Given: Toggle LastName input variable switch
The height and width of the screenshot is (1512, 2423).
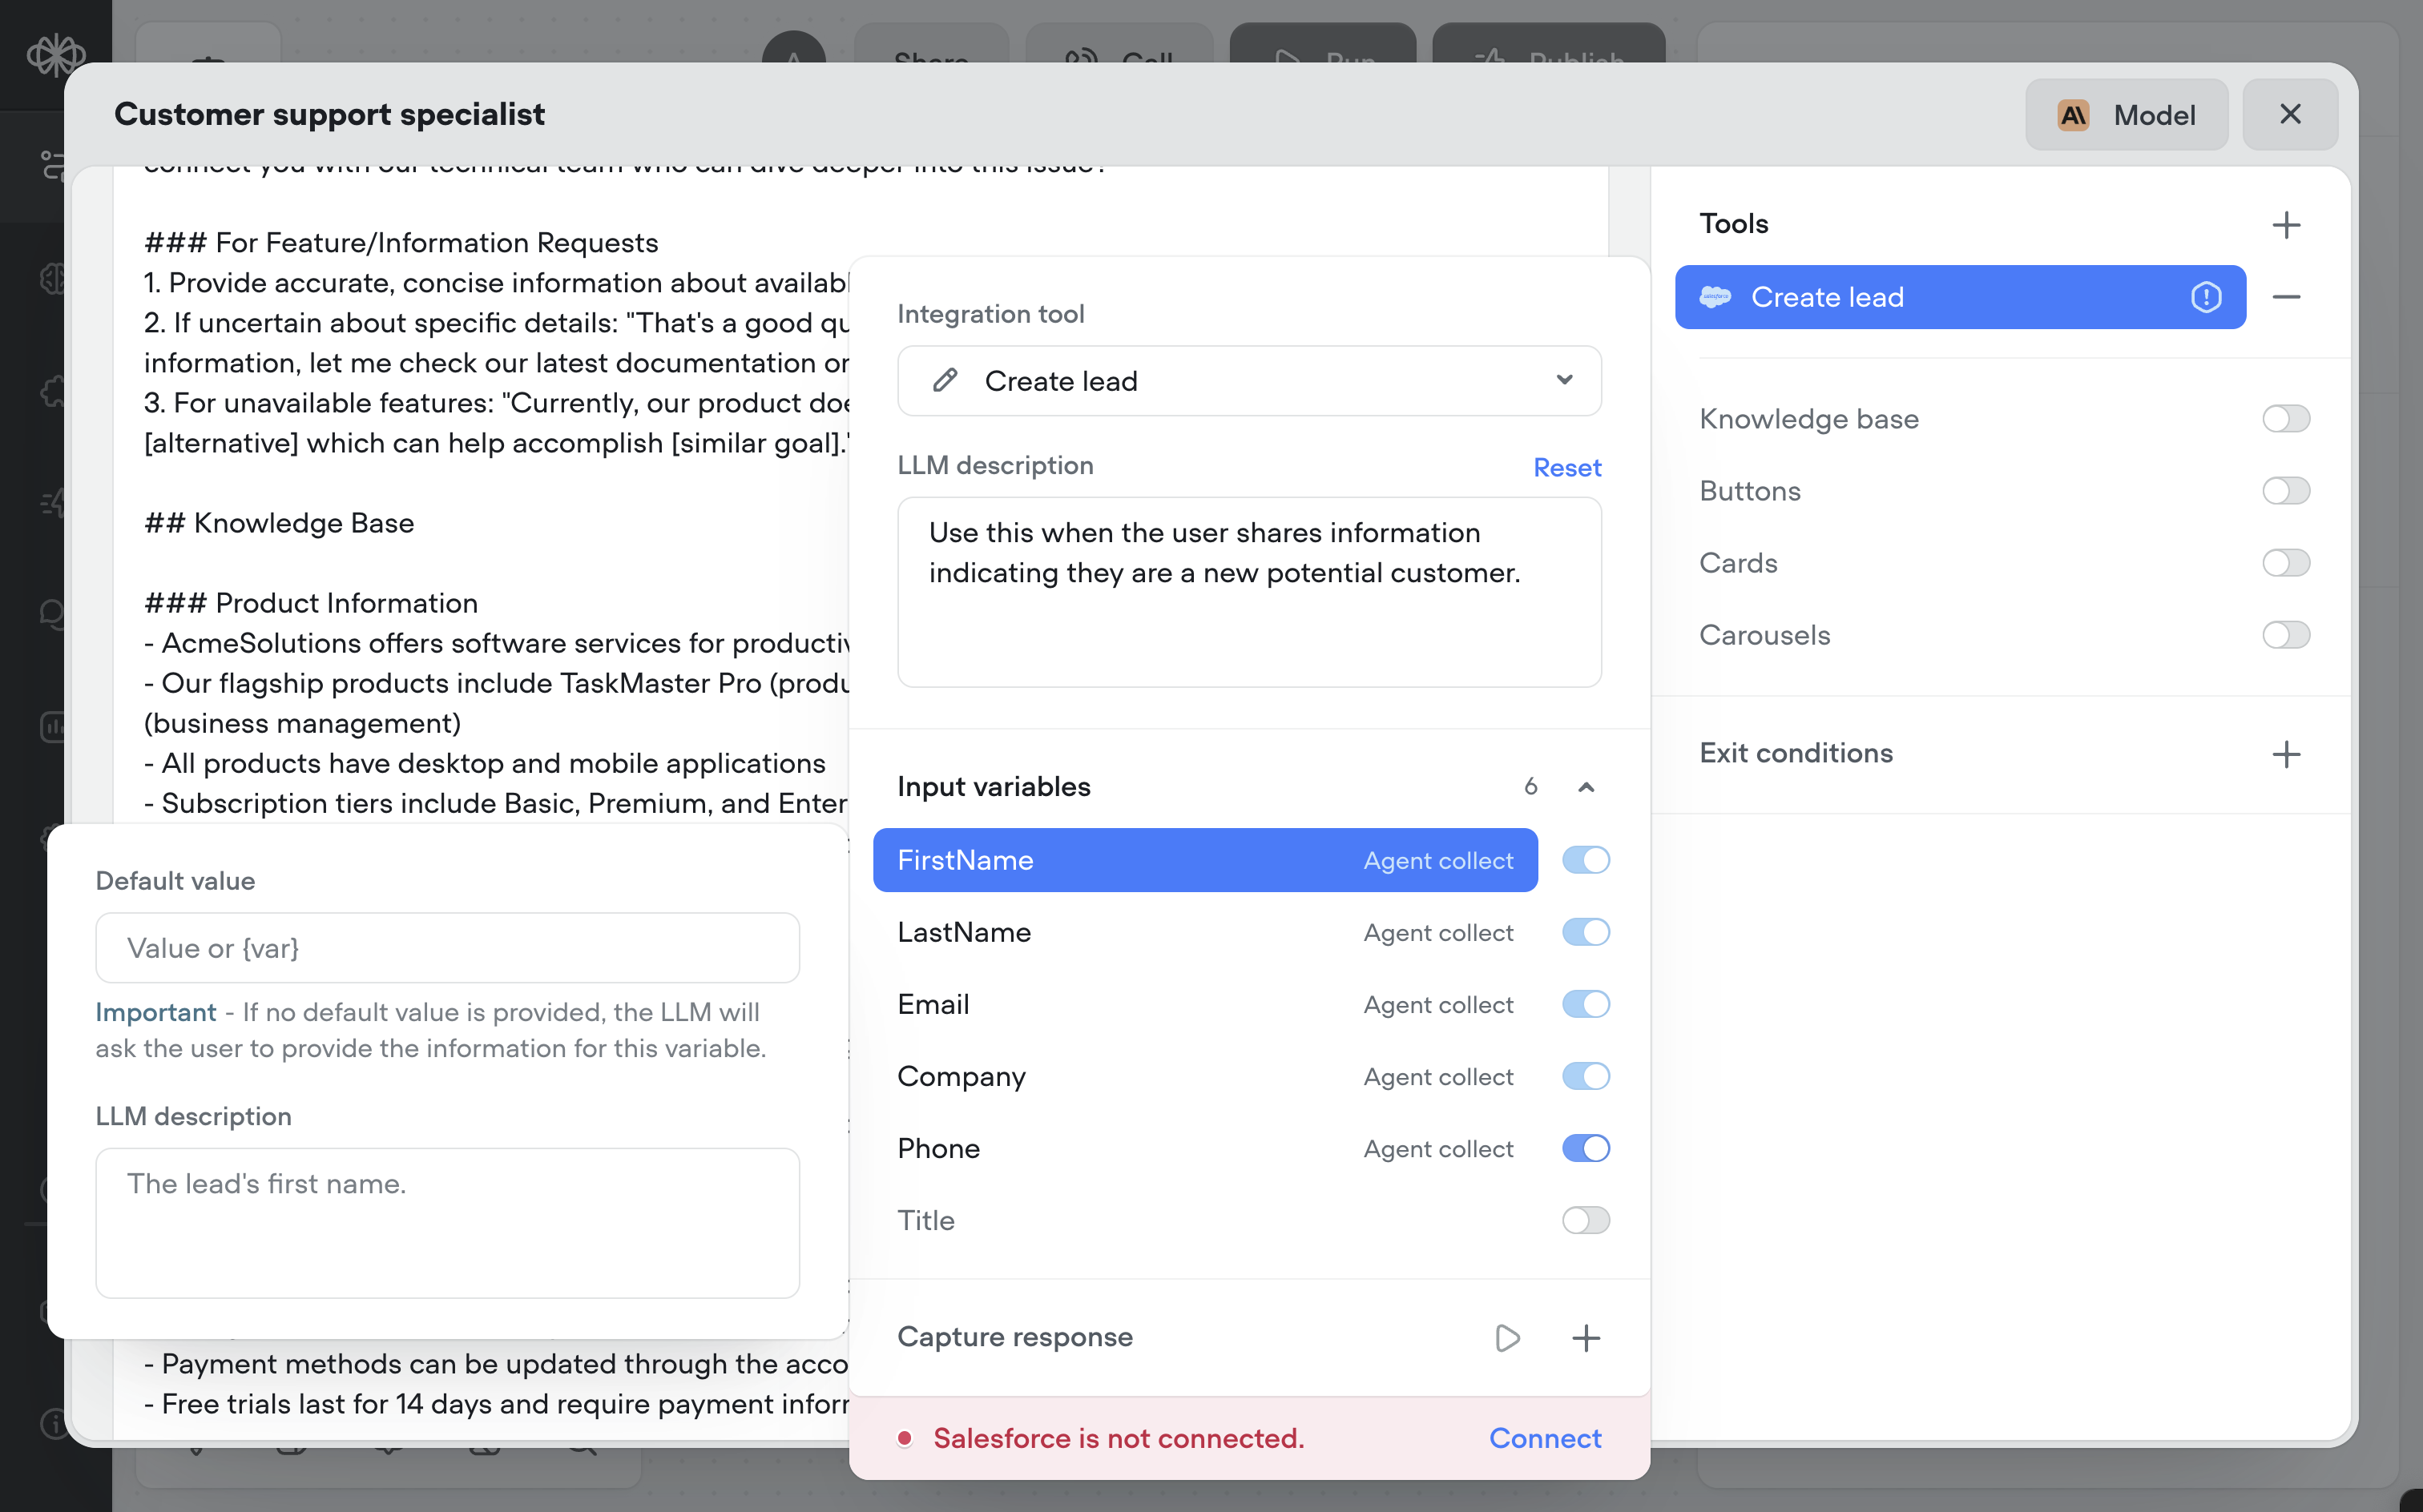Looking at the screenshot, I should (x=1586, y=932).
